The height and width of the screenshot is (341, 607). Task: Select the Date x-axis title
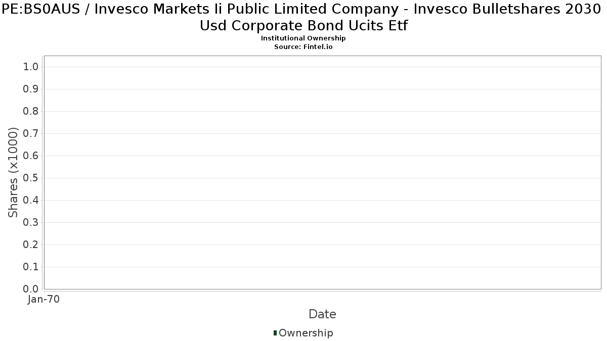[322, 314]
